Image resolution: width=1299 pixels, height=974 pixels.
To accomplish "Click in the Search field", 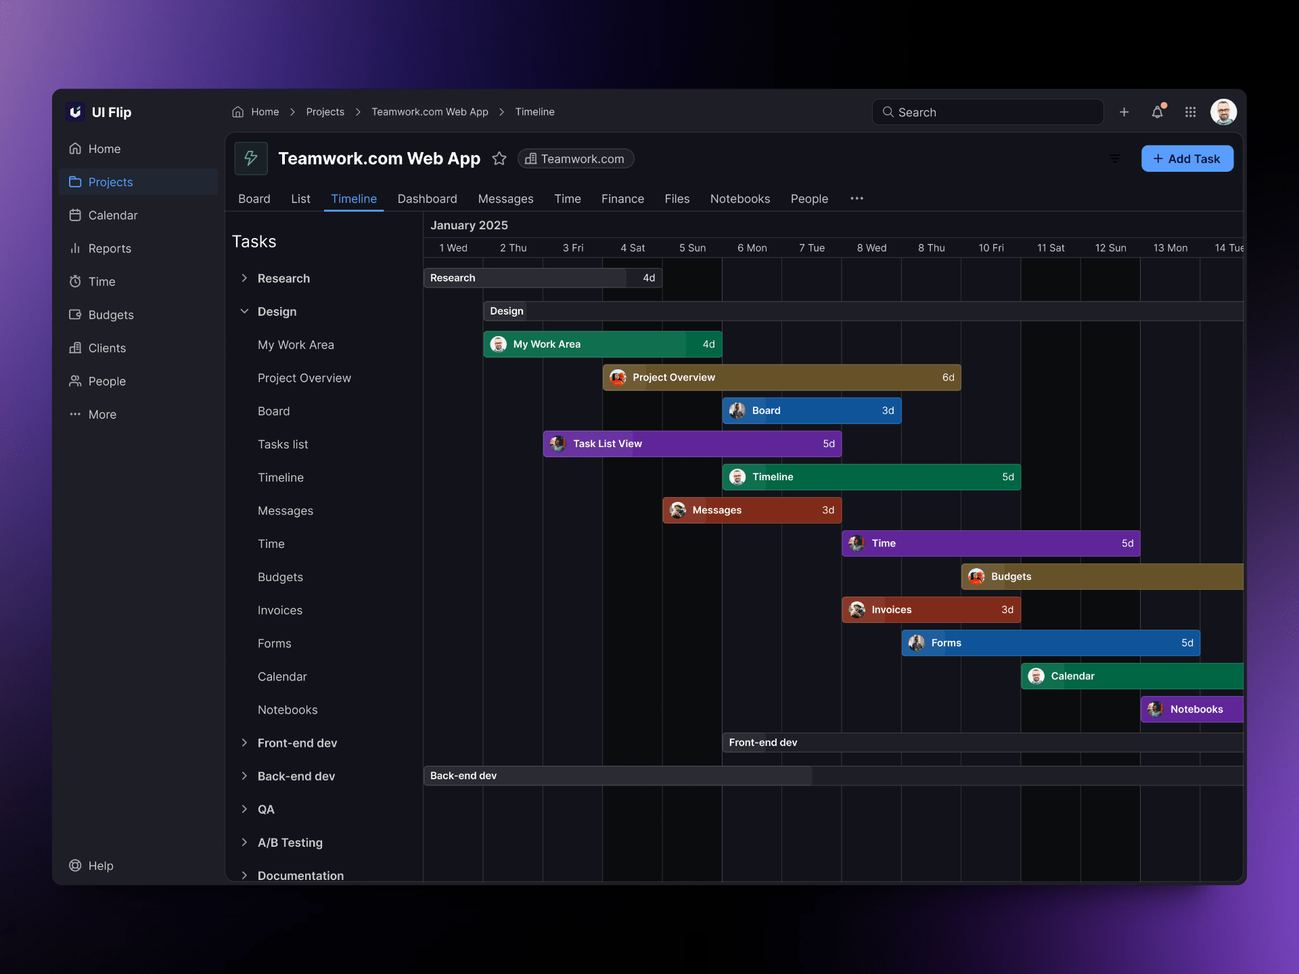I will [988, 112].
